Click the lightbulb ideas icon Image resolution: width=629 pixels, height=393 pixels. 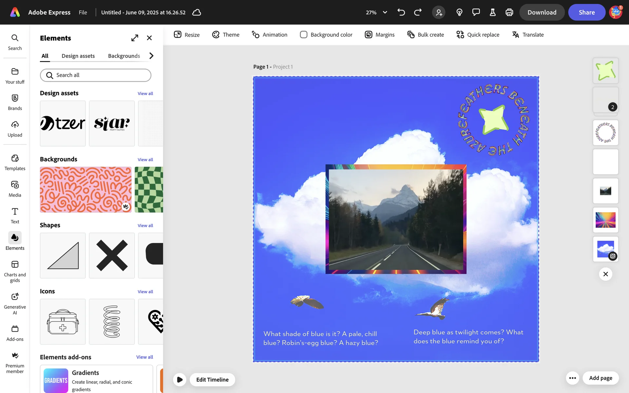459,12
